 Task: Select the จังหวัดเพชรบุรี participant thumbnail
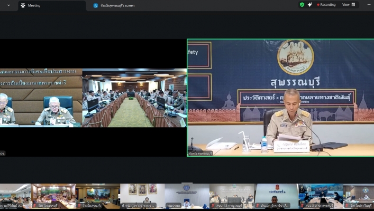[x=53, y=196]
